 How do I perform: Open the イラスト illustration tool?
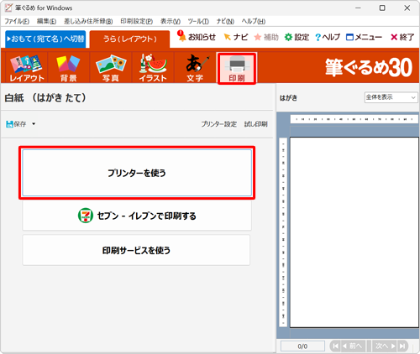[153, 68]
